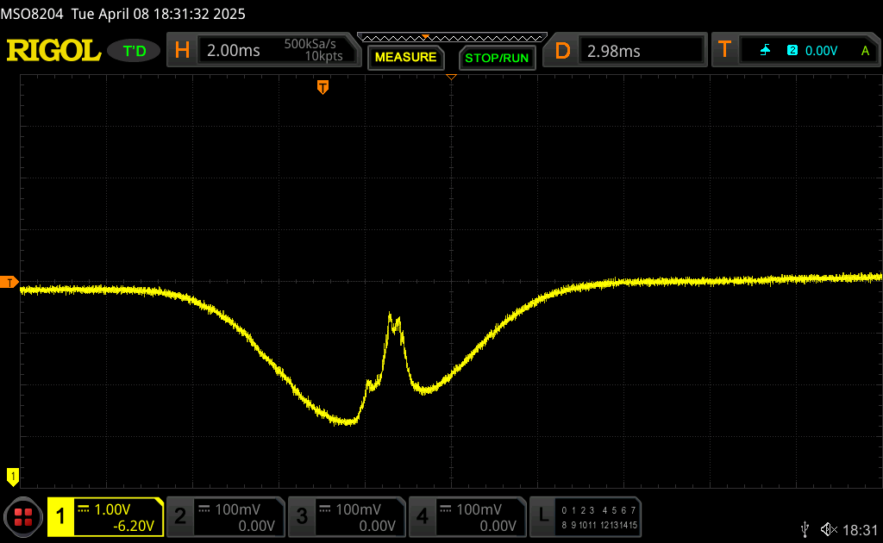The width and height of the screenshot is (883, 543).
Task: Toggle the STOP/RUN button
Action: [x=497, y=58]
